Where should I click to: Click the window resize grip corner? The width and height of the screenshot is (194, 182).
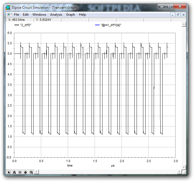pyautogui.click(x=184, y=172)
